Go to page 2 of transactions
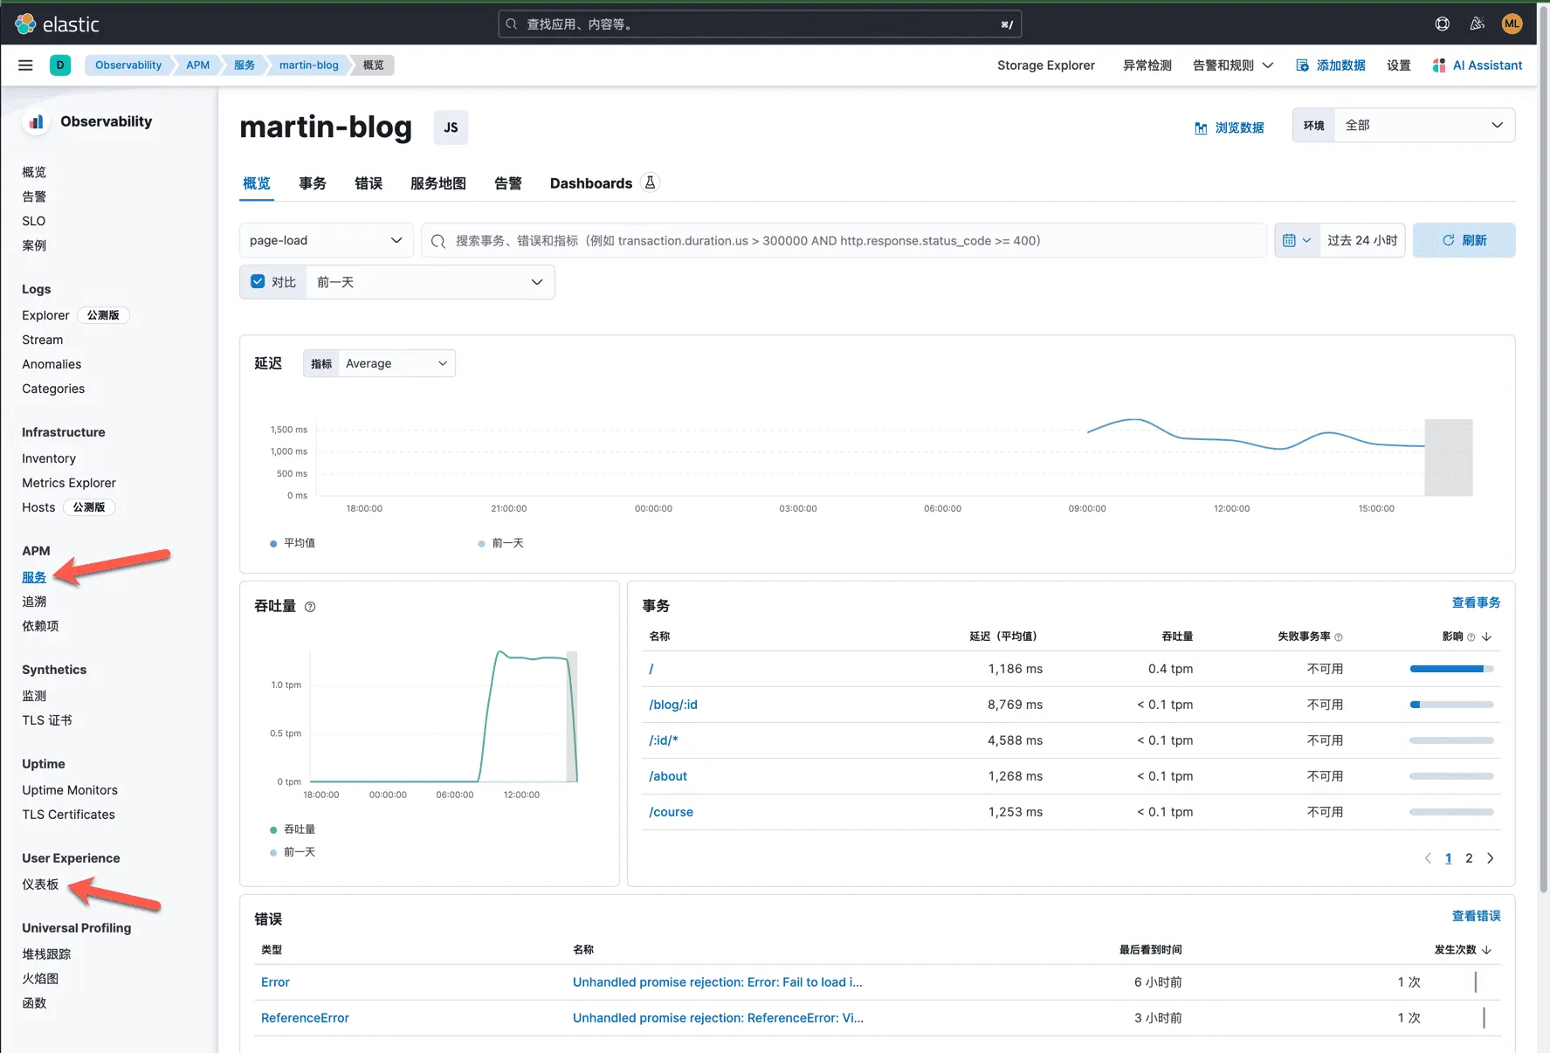The height and width of the screenshot is (1053, 1550). 1469,858
